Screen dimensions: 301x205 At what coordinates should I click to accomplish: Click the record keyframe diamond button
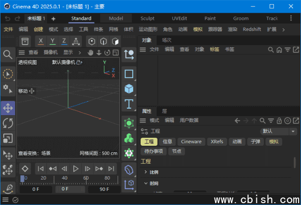click(25, 168)
